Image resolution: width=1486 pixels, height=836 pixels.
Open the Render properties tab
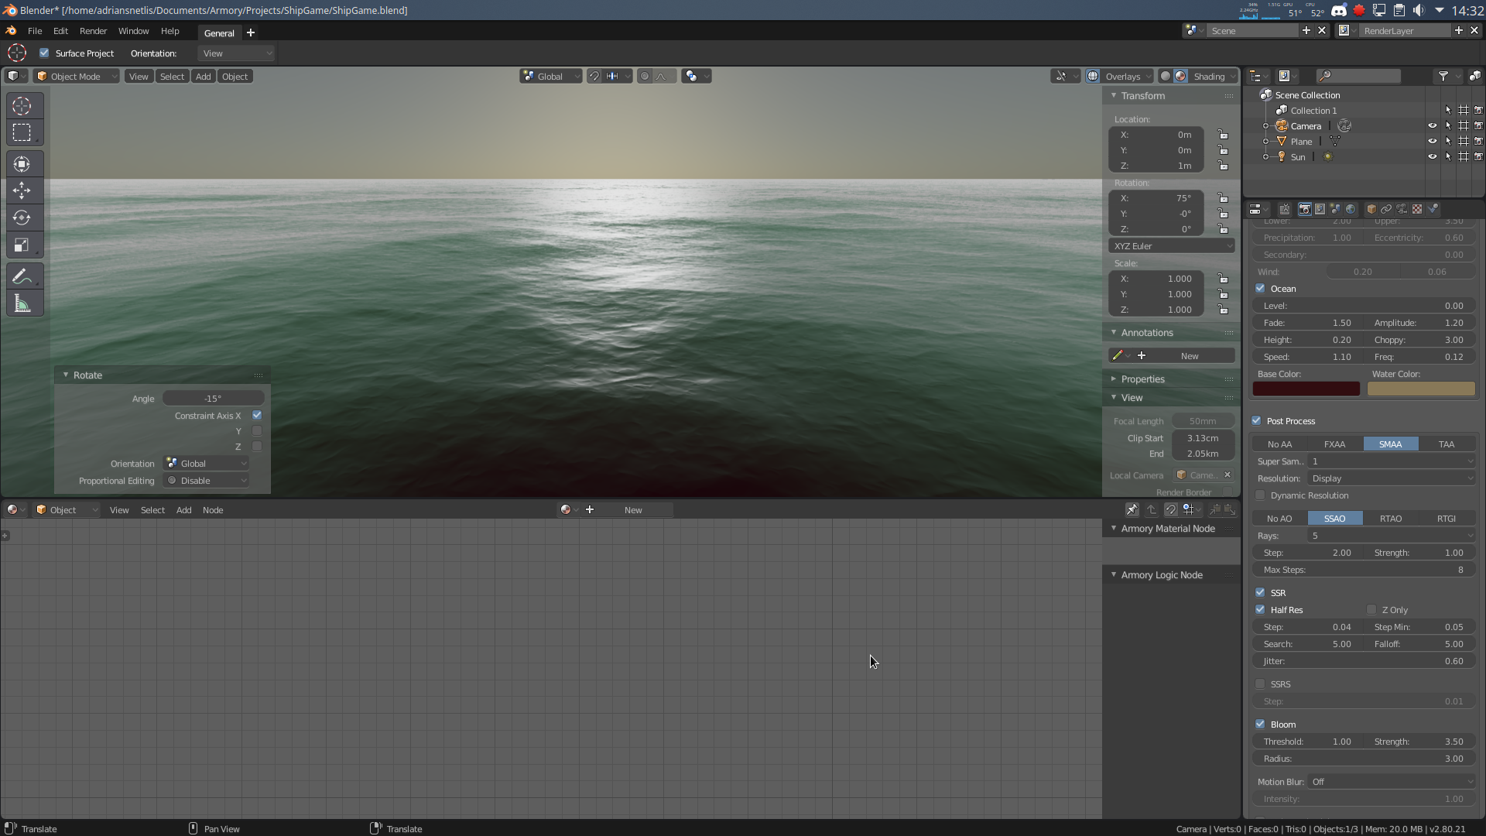[1304, 209]
